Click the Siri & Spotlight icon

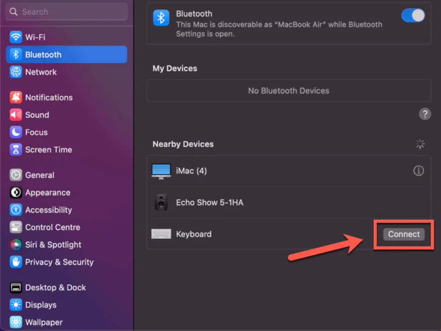[x=16, y=245]
